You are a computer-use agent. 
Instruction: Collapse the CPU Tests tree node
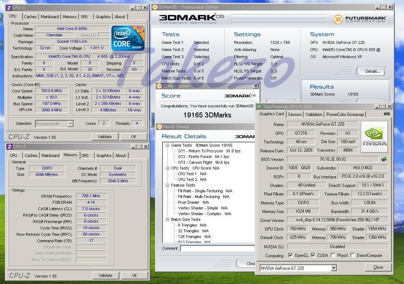click(x=167, y=168)
